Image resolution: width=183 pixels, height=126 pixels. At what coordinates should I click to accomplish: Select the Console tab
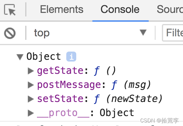pos(120,9)
